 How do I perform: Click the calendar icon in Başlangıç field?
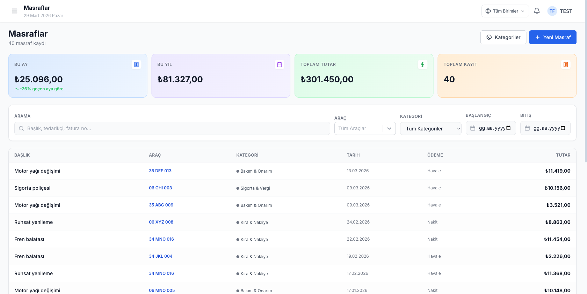pos(473,128)
